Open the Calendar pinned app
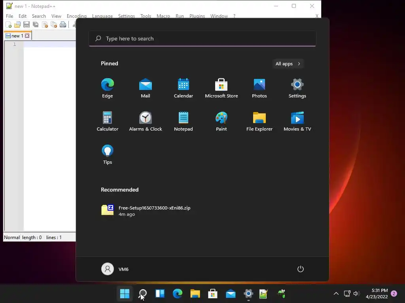This screenshot has width=405, height=303. 184,88
